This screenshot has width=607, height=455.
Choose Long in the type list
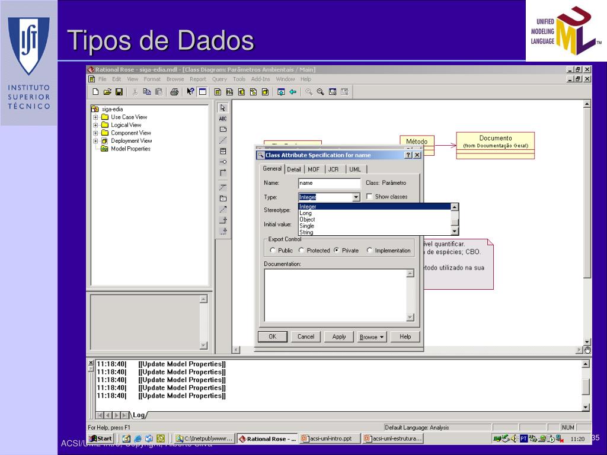tap(375, 213)
